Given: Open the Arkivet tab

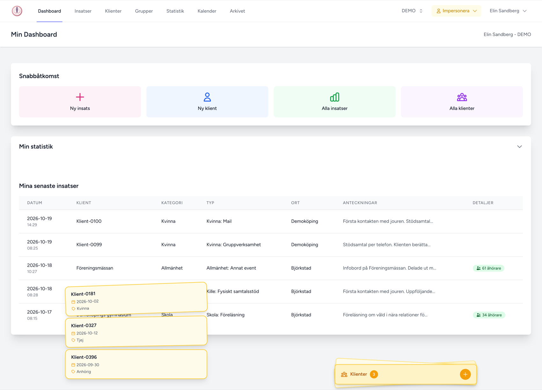Looking at the screenshot, I should pyautogui.click(x=237, y=11).
